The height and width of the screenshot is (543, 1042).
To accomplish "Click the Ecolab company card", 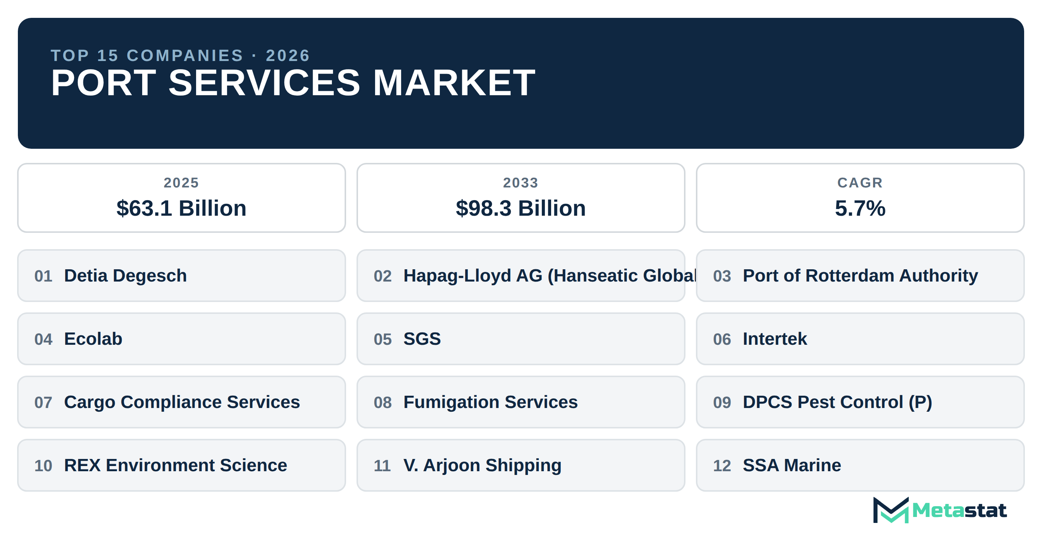I will [x=181, y=338].
